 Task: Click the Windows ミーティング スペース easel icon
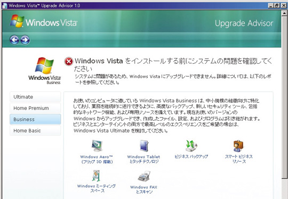(96, 176)
